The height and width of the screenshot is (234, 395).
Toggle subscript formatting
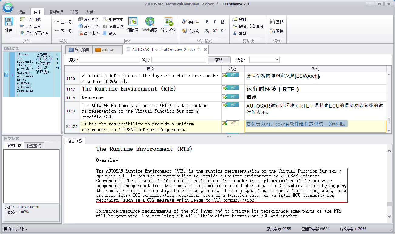pos(207,31)
